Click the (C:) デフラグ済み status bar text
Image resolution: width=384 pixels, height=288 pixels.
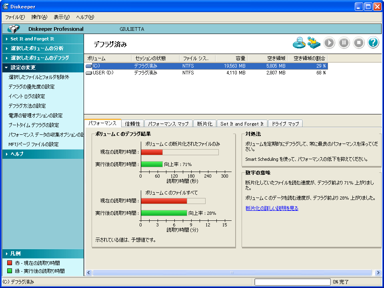tap(18, 282)
